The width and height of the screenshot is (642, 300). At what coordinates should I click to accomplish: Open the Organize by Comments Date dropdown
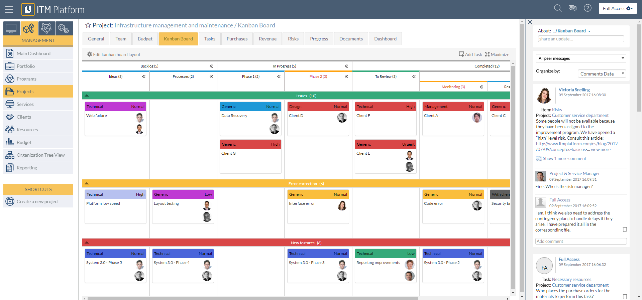602,74
